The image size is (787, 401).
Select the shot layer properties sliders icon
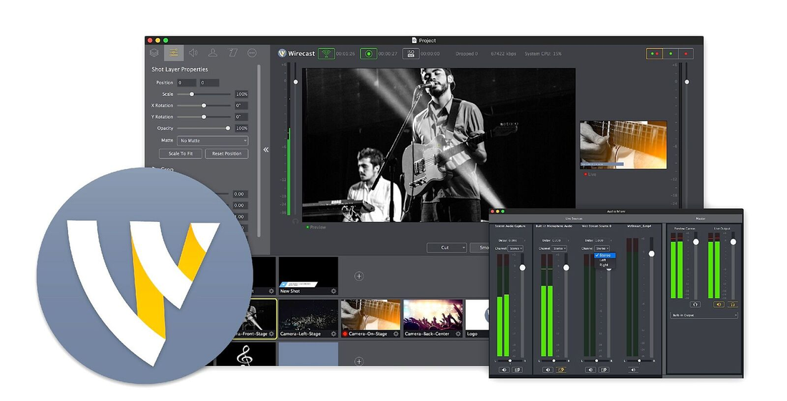[x=174, y=53]
